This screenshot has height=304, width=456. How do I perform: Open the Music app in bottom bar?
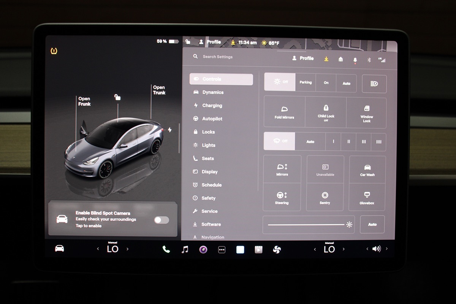[x=185, y=249]
